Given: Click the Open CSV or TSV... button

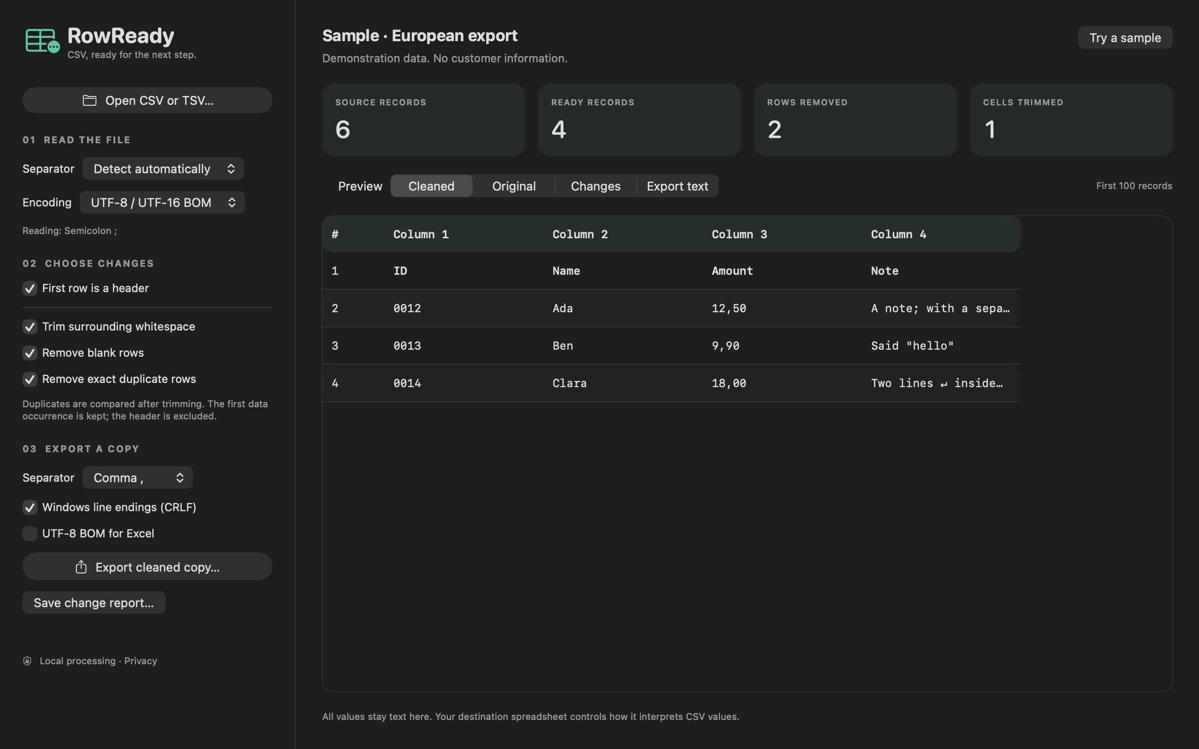Looking at the screenshot, I should [147, 101].
